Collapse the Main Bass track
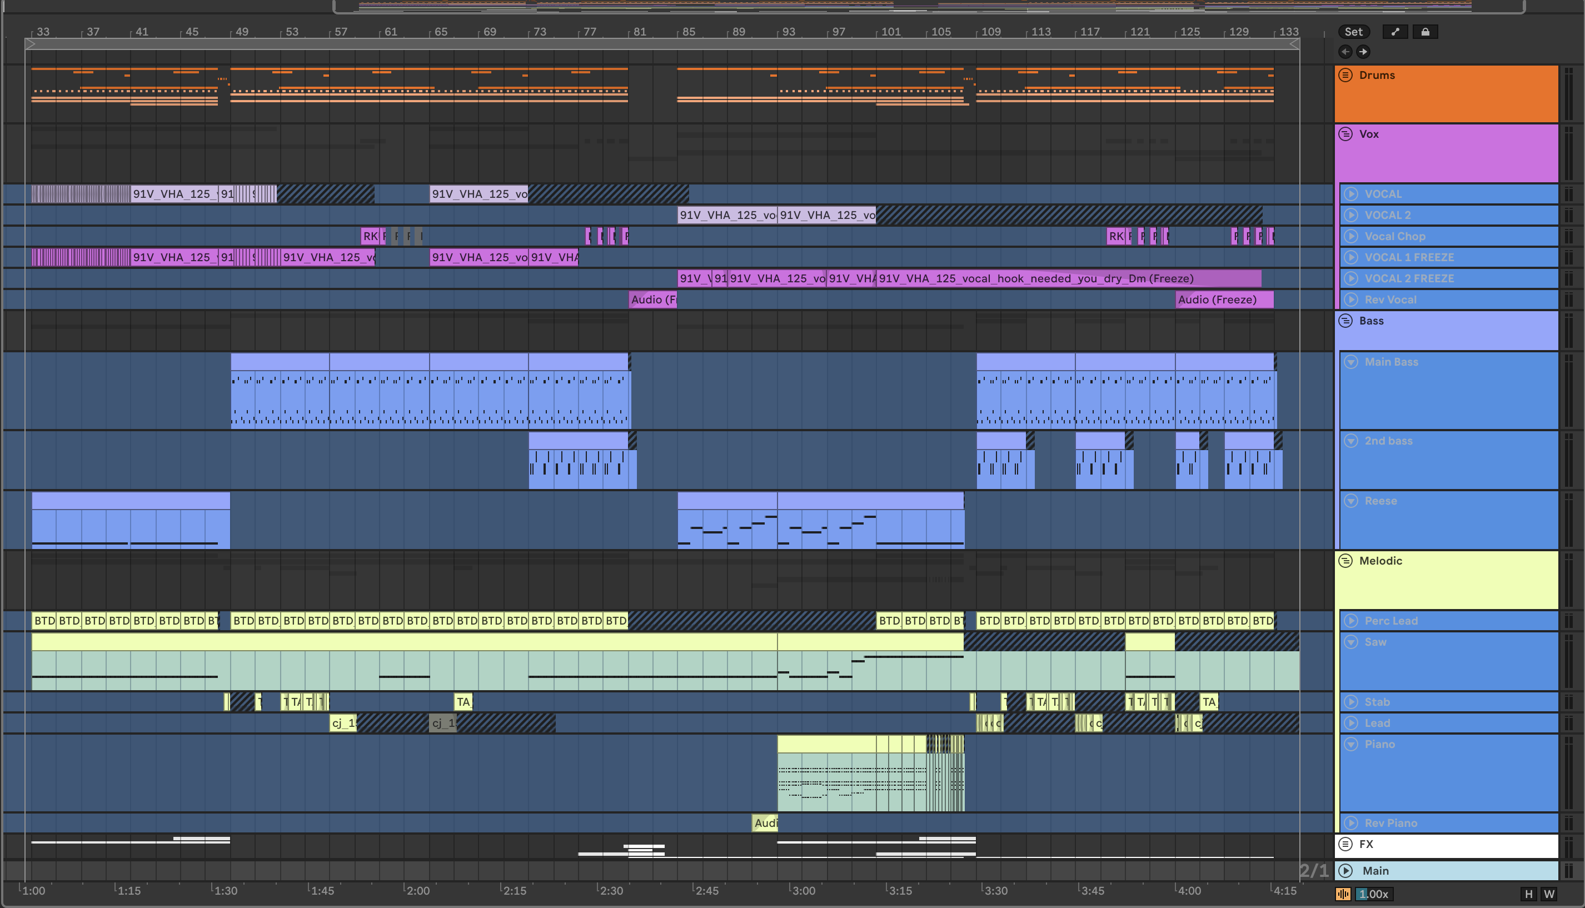This screenshot has height=908, width=1585. tap(1350, 362)
